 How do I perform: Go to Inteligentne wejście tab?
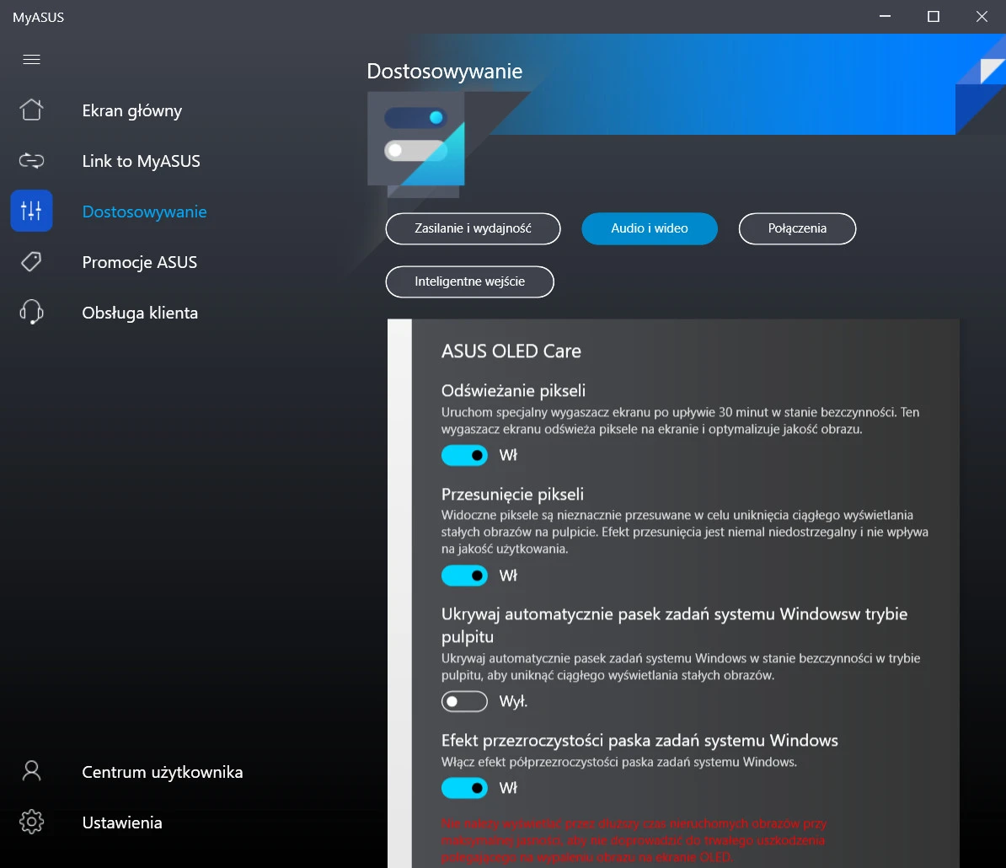tap(469, 281)
